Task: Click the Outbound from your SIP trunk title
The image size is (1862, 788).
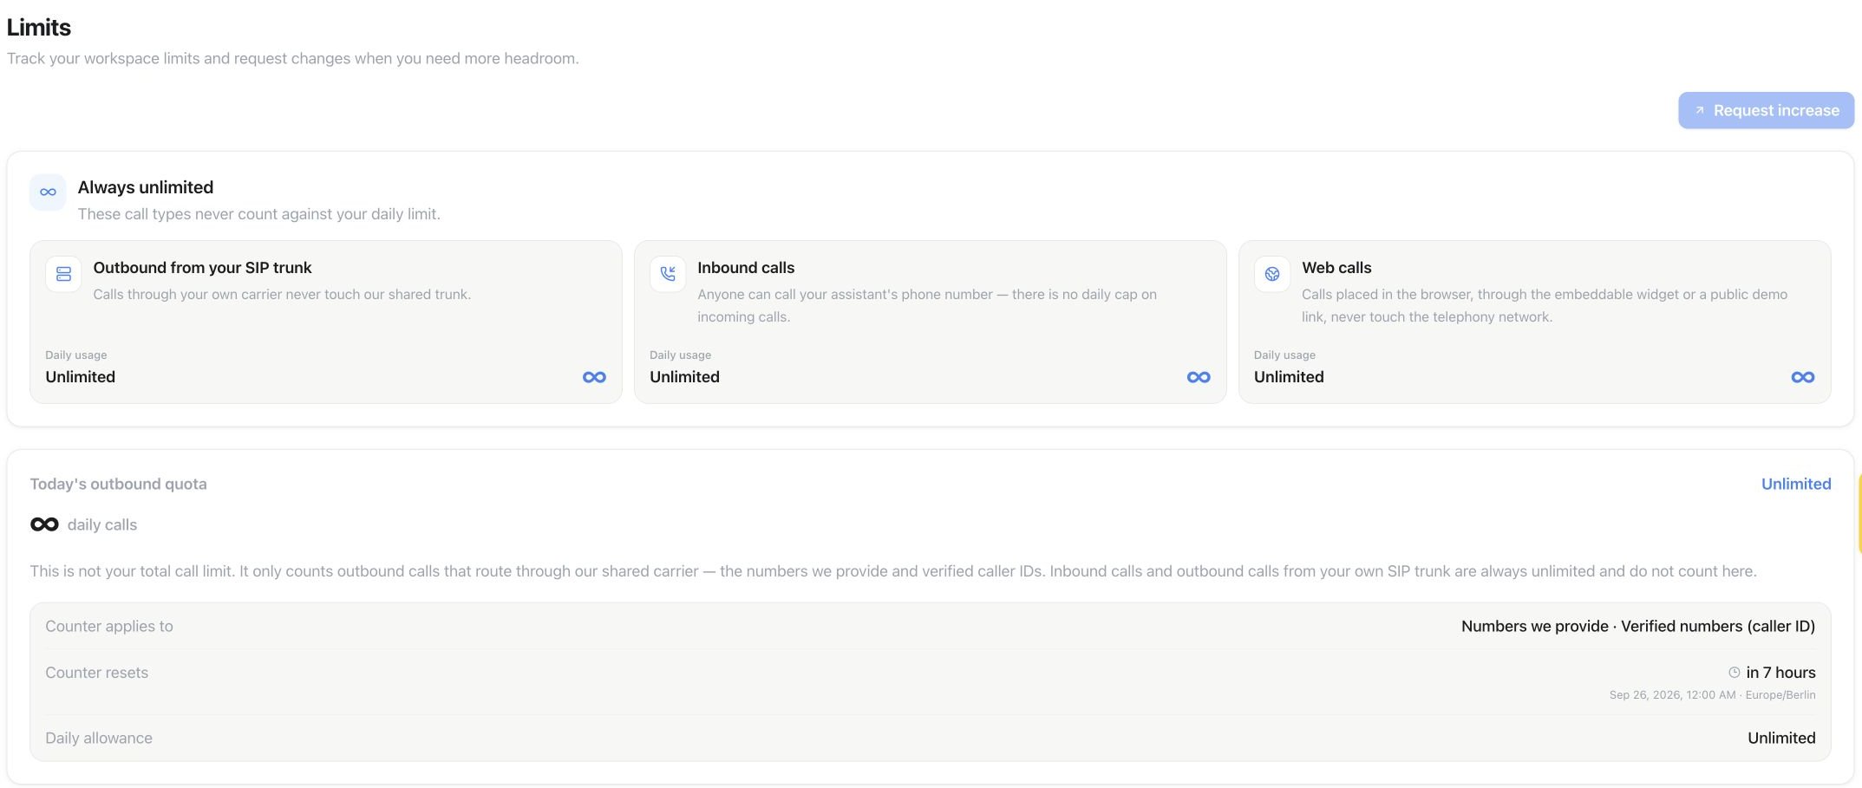Action: 202,268
